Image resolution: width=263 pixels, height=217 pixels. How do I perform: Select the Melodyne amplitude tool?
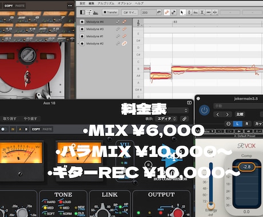coord(202,13)
